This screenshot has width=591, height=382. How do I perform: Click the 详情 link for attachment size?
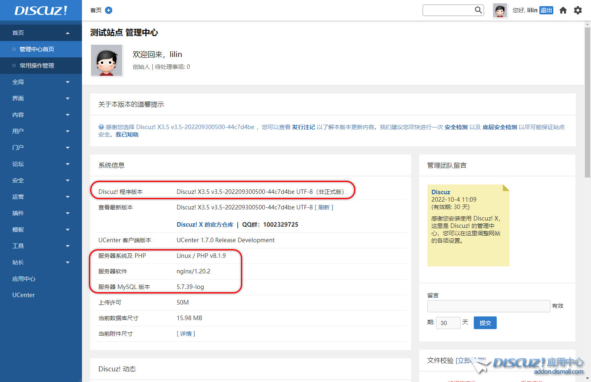click(x=186, y=334)
